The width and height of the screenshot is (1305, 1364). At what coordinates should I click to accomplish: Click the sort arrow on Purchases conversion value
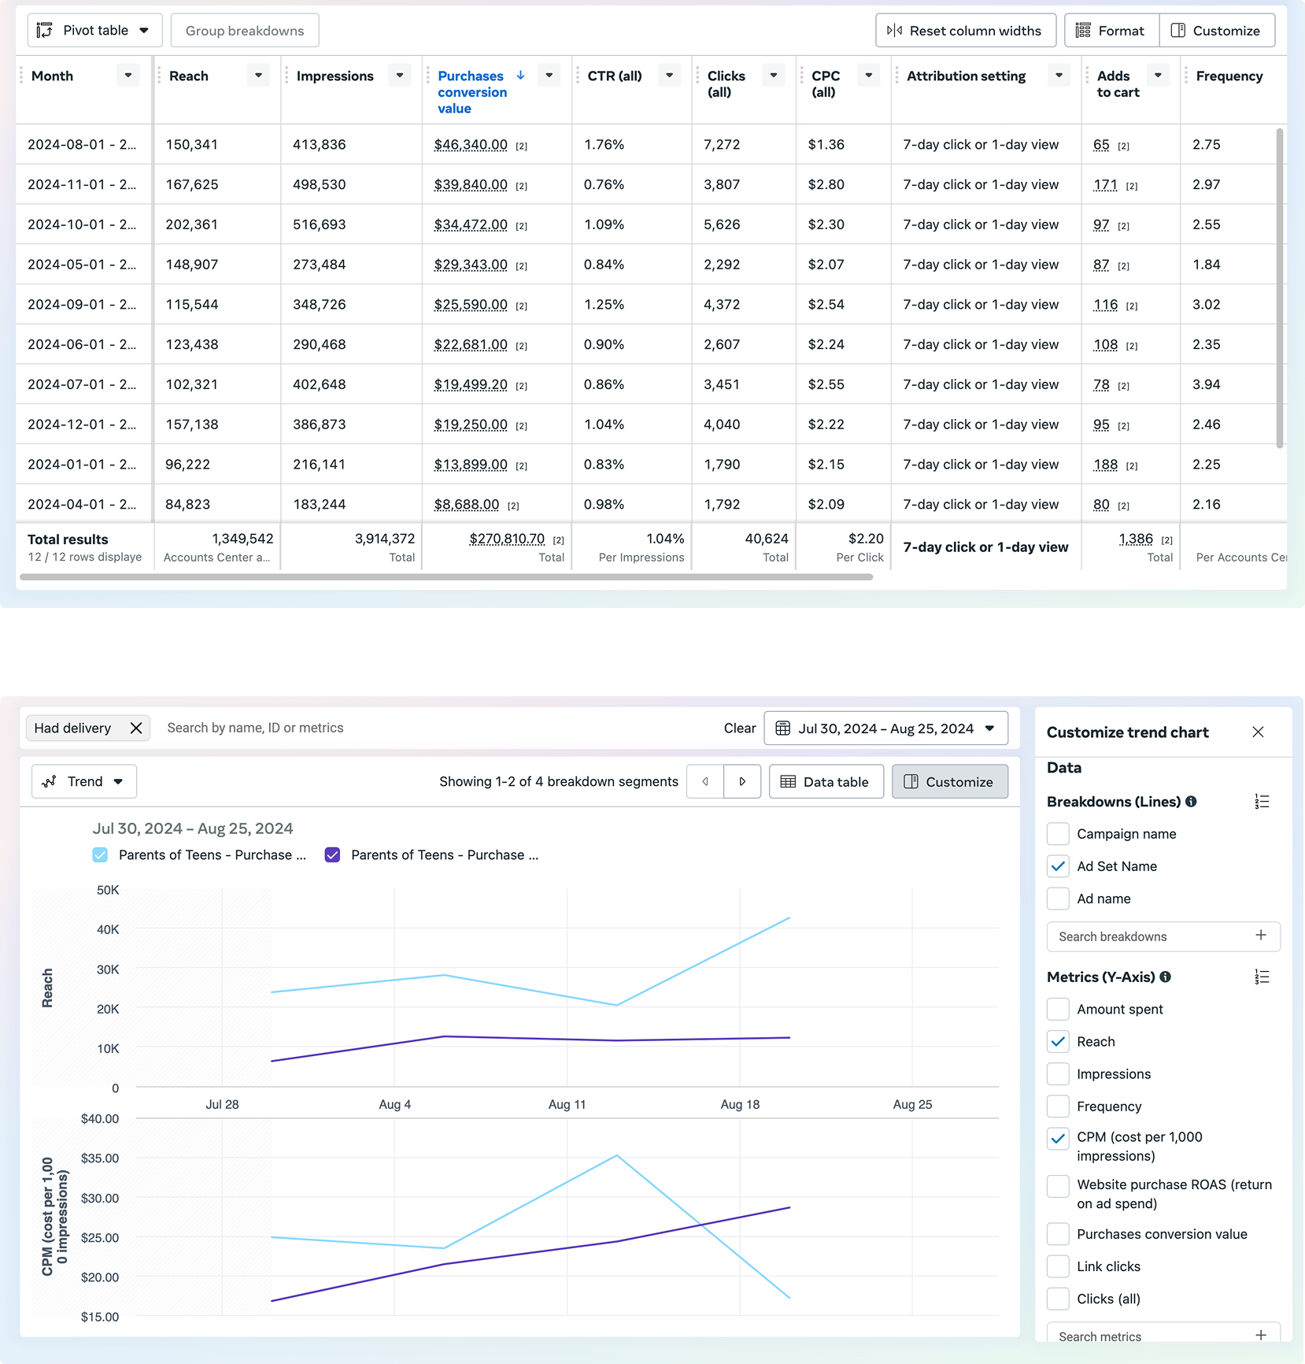point(520,76)
